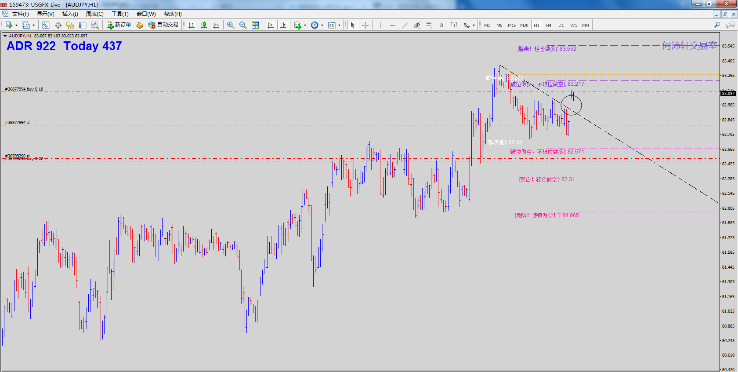Select the Arrows drawing tool
This screenshot has height=372, width=738.
pyautogui.click(x=467, y=25)
